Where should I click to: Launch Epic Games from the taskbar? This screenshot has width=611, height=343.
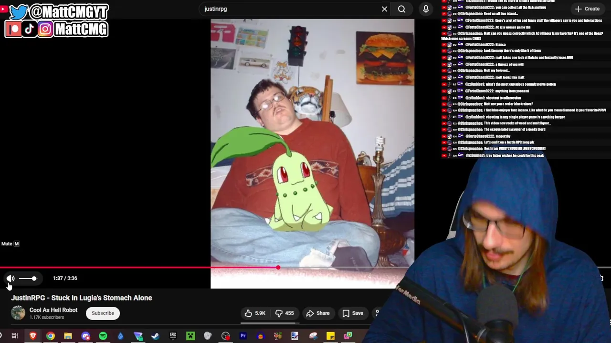point(173,336)
